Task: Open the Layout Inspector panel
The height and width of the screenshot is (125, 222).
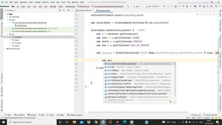Action: 211,115
